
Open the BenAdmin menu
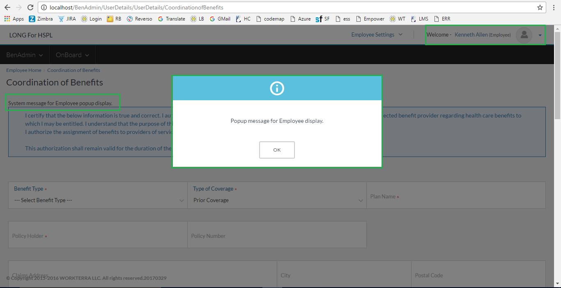[x=25, y=55]
